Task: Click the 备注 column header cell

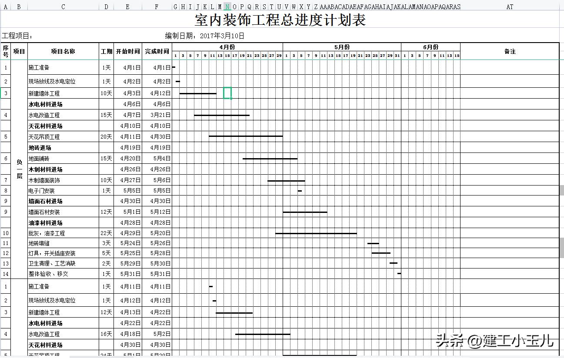Action: (510, 51)
